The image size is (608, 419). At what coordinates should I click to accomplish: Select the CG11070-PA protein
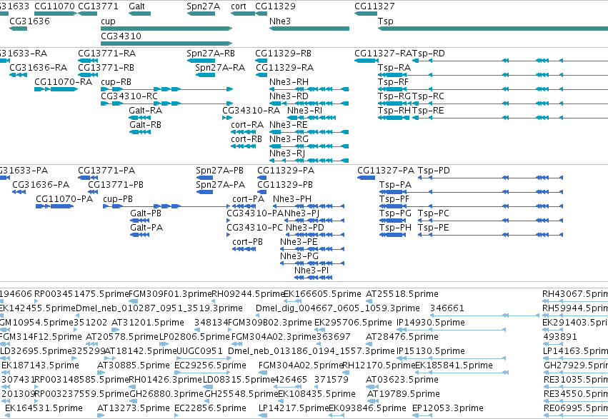(x=55, y=206)
